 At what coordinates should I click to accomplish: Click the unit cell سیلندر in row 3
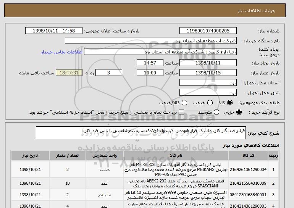click(x=105, y=195)
